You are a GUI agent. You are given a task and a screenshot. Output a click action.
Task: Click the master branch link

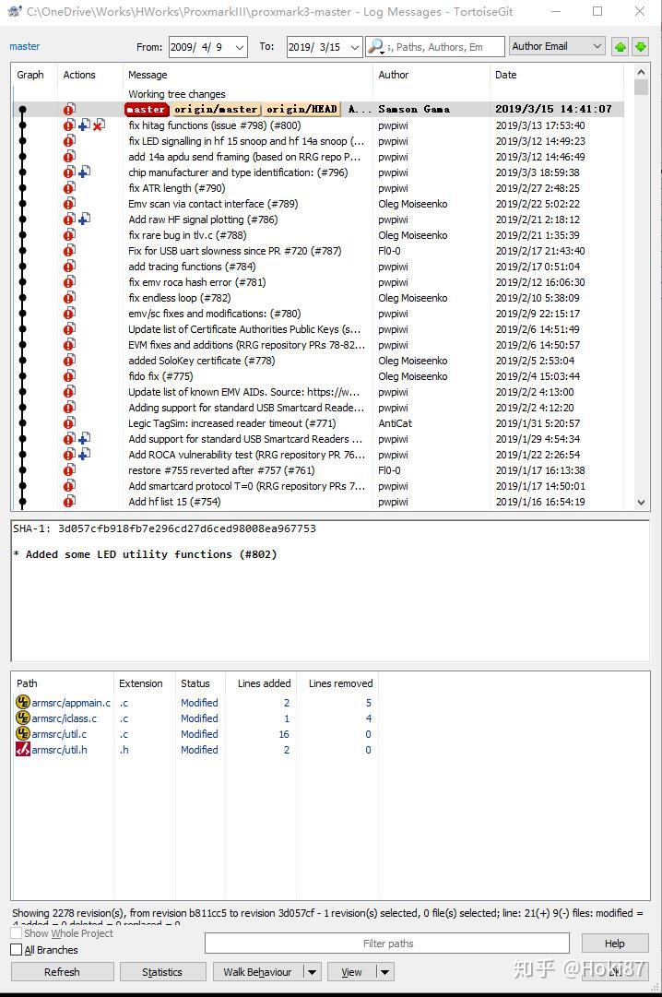click(x=24, y=46)
